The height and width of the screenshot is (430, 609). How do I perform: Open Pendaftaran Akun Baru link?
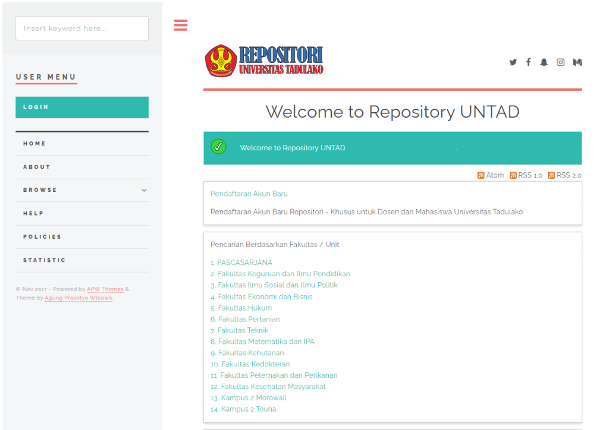click(x=249, y=194)
